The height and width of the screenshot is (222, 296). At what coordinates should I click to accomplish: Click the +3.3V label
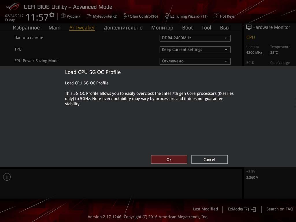251,172
